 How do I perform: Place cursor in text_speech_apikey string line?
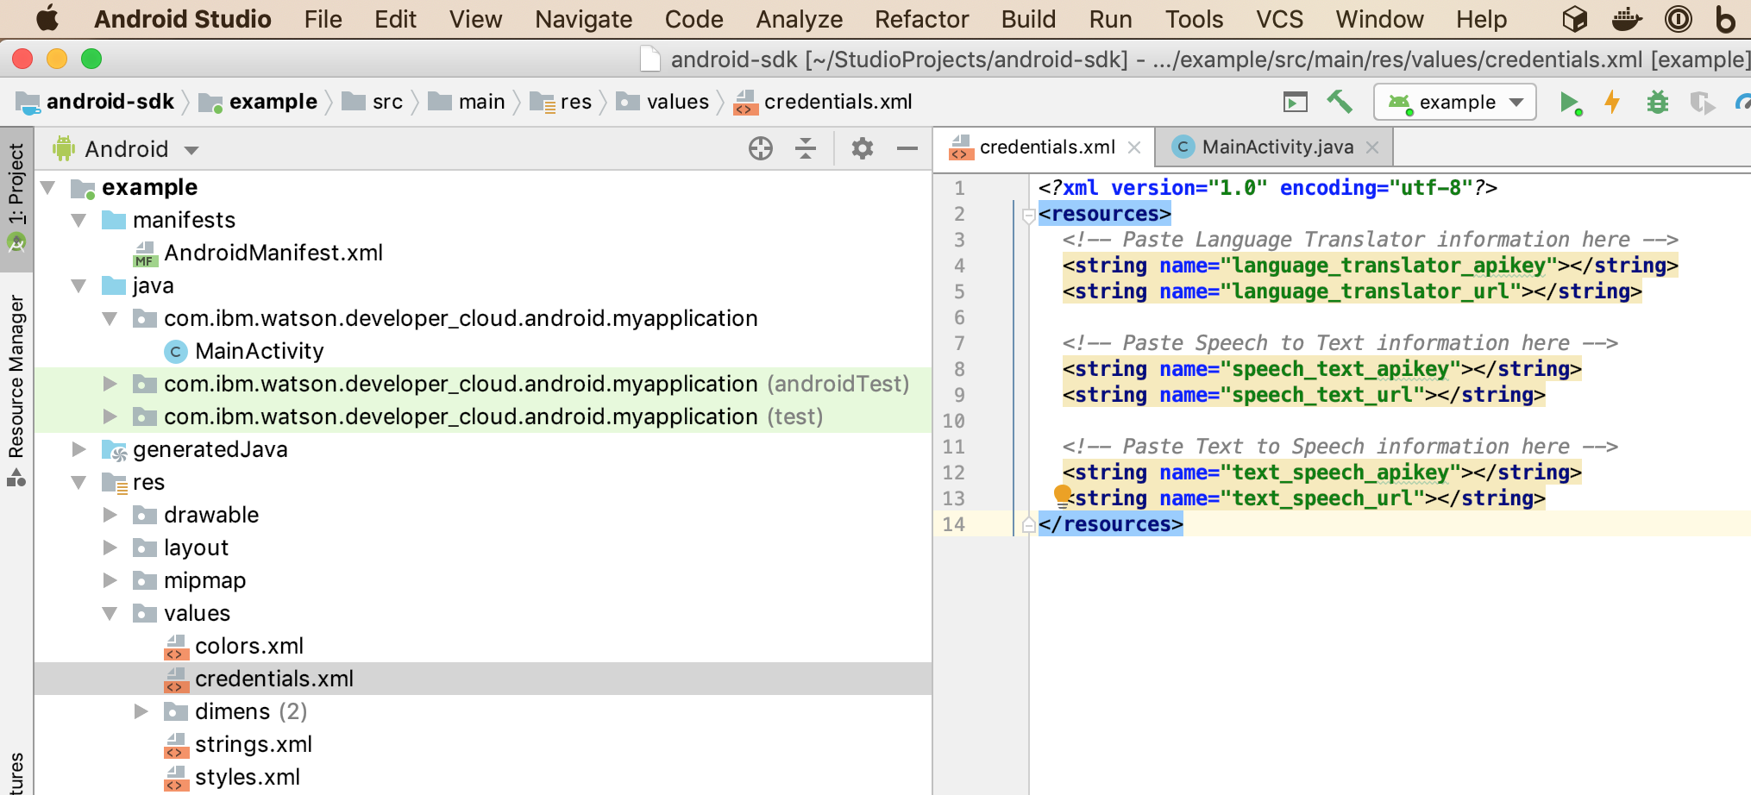click(1321, 473)
